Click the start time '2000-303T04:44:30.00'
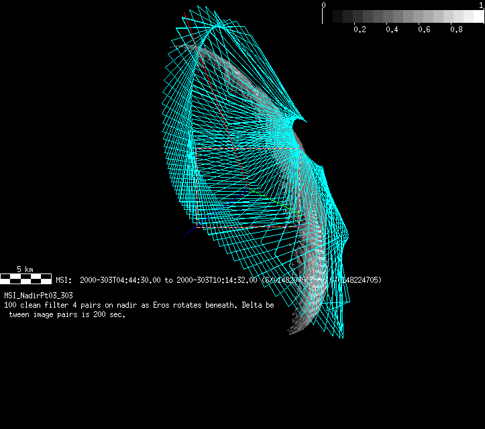This screenshot has height=429, width=485. pos(120,280)
